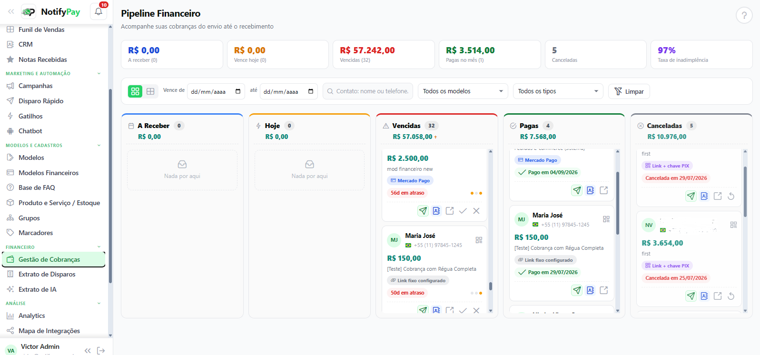Open contact icon on Cancelada em 25/07/2026 card

pyautogui.click(x=704, y=296)
